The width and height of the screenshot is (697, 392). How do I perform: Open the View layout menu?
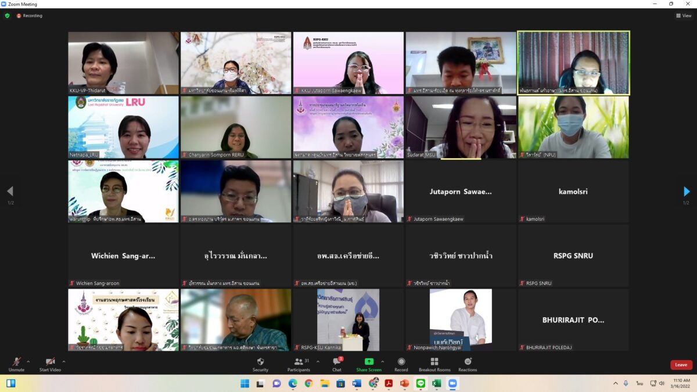coord(684,16)
